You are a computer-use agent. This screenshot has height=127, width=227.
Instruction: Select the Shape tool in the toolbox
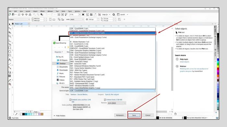tap(10, 28)
